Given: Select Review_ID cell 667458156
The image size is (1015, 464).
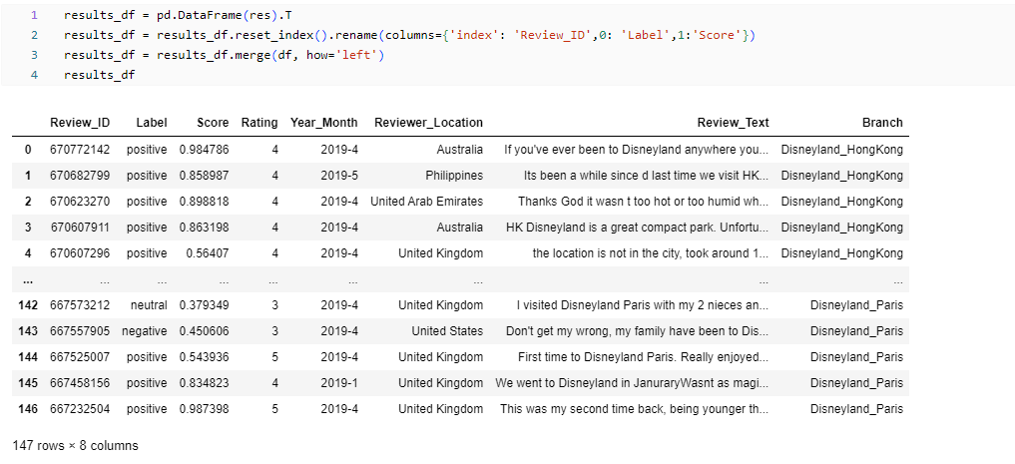Looking at the screenshot, I should click(x=80, y=382).
